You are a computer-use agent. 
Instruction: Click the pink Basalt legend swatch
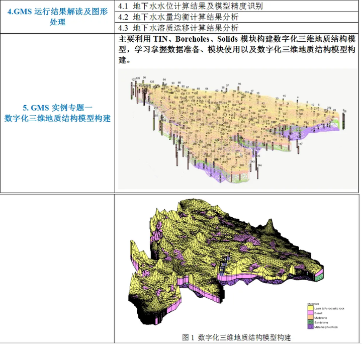311,313
